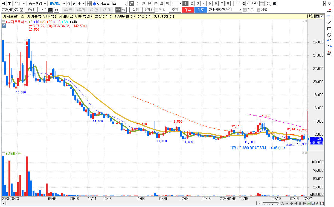Click the stock search magnifier icon

pos(69,4)
